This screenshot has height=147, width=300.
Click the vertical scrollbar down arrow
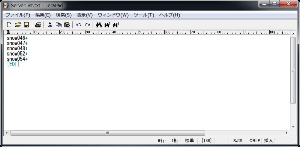293,126
